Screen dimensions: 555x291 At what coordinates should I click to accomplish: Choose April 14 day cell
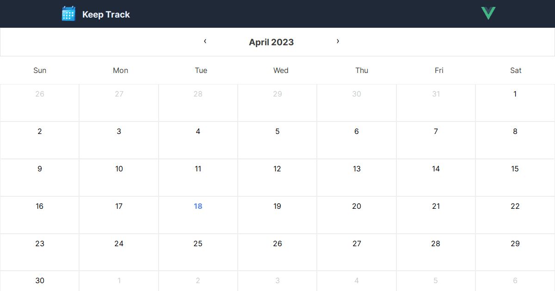436,178
